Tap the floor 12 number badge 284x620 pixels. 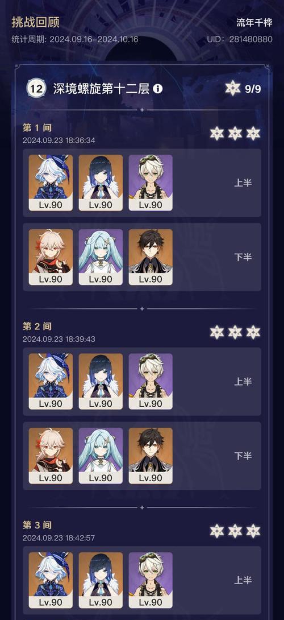36,88
